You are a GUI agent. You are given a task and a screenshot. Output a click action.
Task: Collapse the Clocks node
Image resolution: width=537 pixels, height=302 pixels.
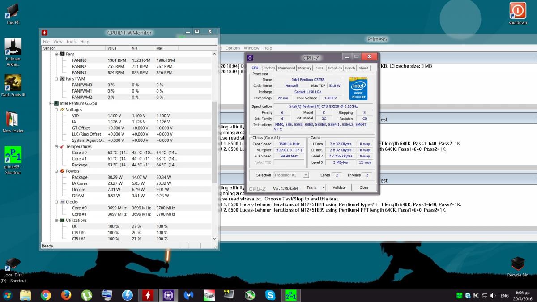[56, 202]
